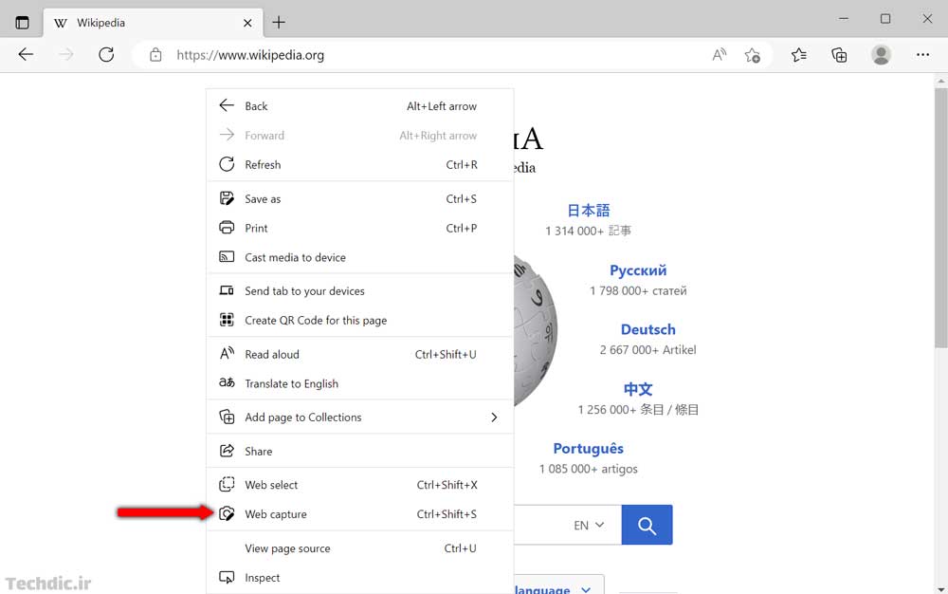Click the Refresh button in the toolbar
The image size is (948, 594).
click(106, 55)
